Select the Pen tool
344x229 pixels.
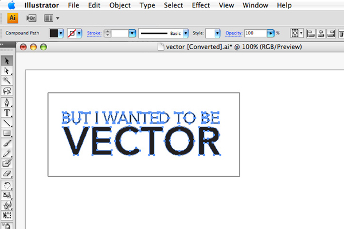pos(7,102)
